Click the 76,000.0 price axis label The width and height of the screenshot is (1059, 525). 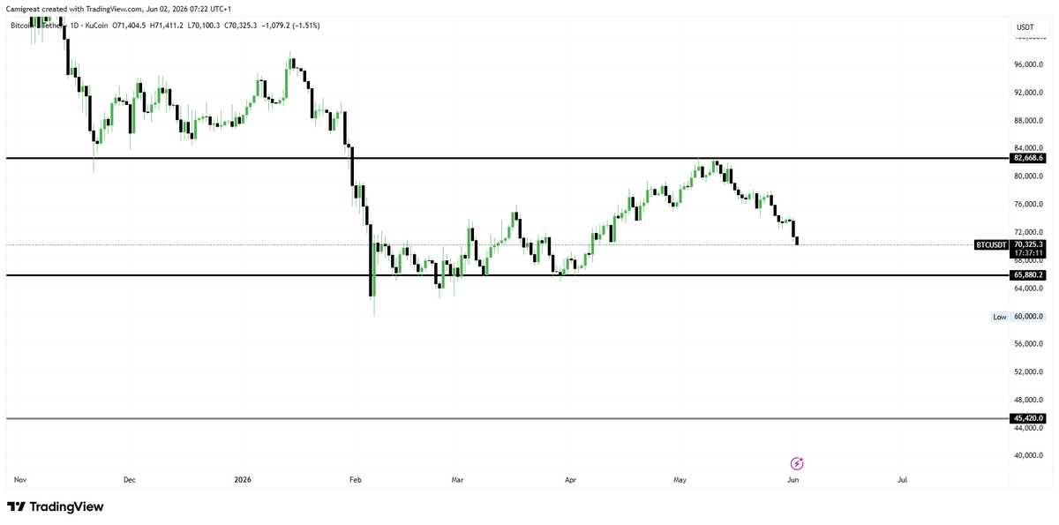[x=1029, y=205]
